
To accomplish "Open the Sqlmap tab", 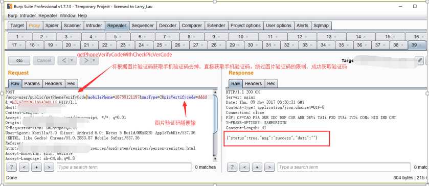I will (322, 26).
